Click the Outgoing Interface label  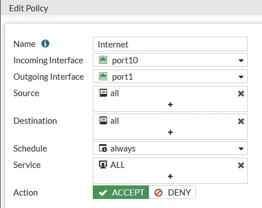tap(49, 77)
